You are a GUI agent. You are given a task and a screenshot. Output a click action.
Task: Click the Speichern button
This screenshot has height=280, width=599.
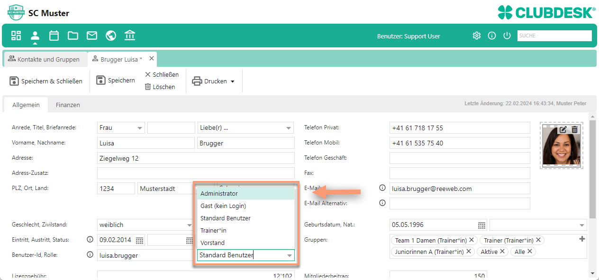tap(116, 81)
